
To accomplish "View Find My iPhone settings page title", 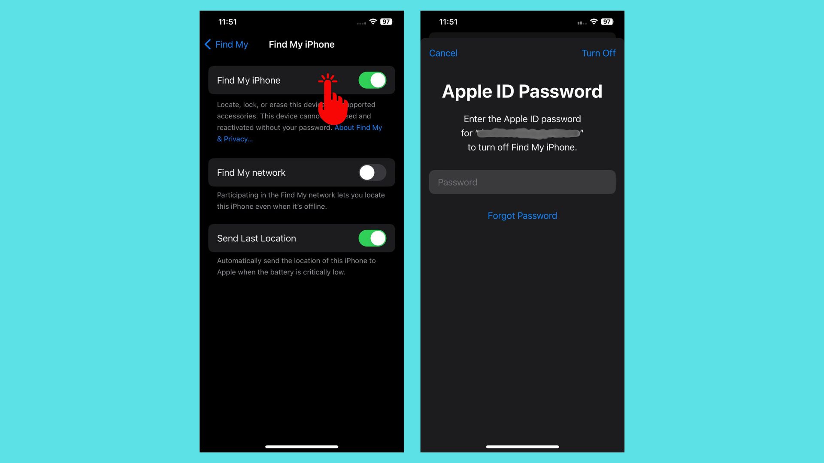I will [x=302, y=44].
